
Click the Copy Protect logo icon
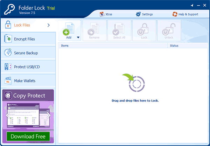coord(8,96)
